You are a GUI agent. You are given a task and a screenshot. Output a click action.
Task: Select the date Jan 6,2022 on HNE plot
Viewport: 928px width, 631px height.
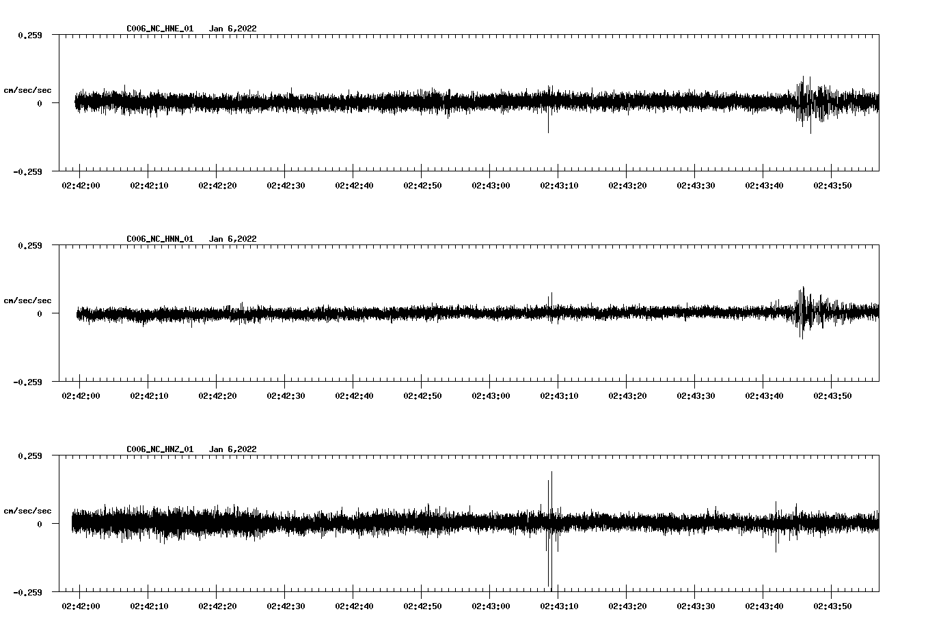(233, 29)
